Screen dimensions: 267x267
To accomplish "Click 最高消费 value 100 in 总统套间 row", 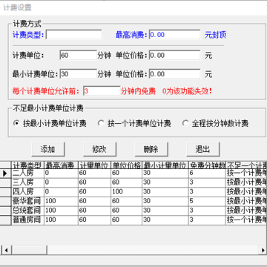I will pos(61,211).
